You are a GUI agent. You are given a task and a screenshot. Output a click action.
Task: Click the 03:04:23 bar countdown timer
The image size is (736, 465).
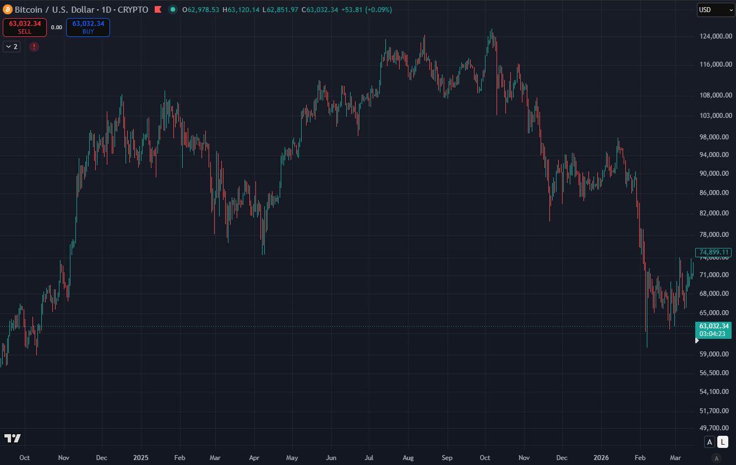(x=713, y=334)
